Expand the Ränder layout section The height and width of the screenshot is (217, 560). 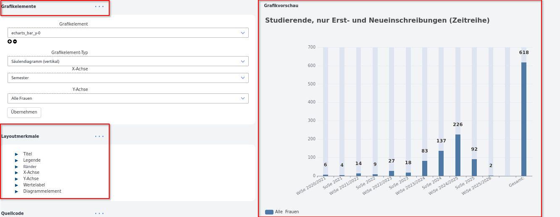tap(29, 167)
